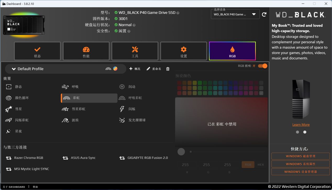Image resolution: width=332 pixels, height=190 pixels.
Task: Open the 性能 performance tab
Action: click(86, 51)
